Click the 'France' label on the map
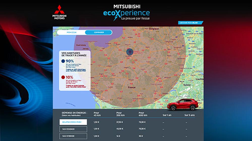The image size is (252, 141). (x=132, y=87)
